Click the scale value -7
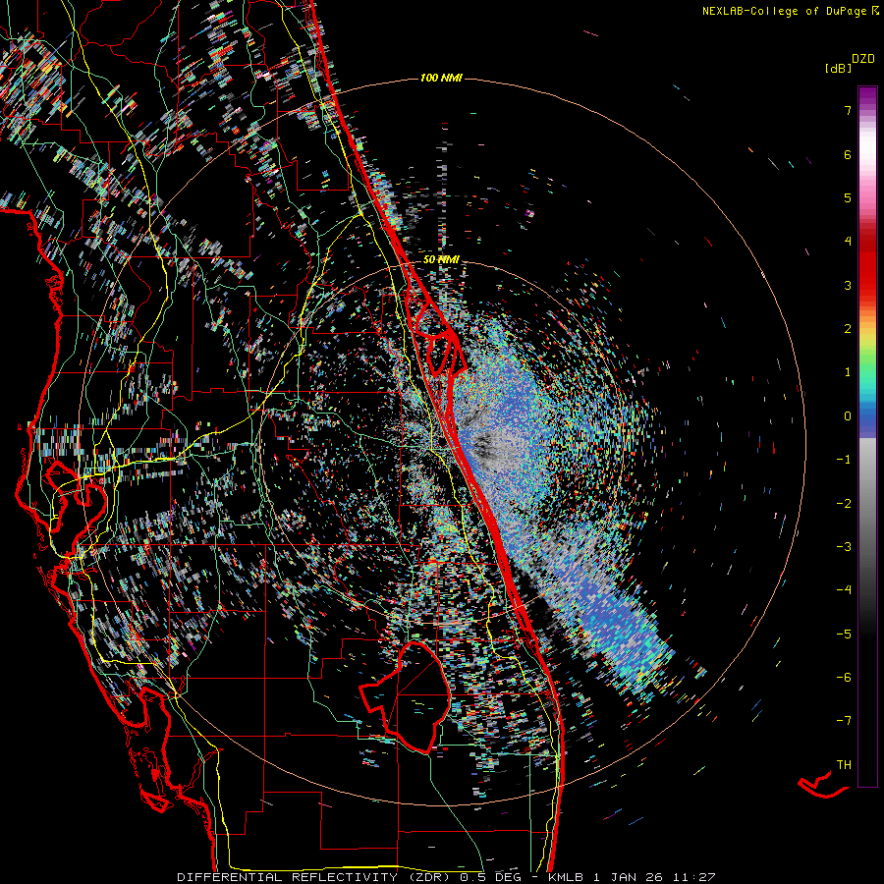This screenshot has height=884, width=884. click(844, 721)
